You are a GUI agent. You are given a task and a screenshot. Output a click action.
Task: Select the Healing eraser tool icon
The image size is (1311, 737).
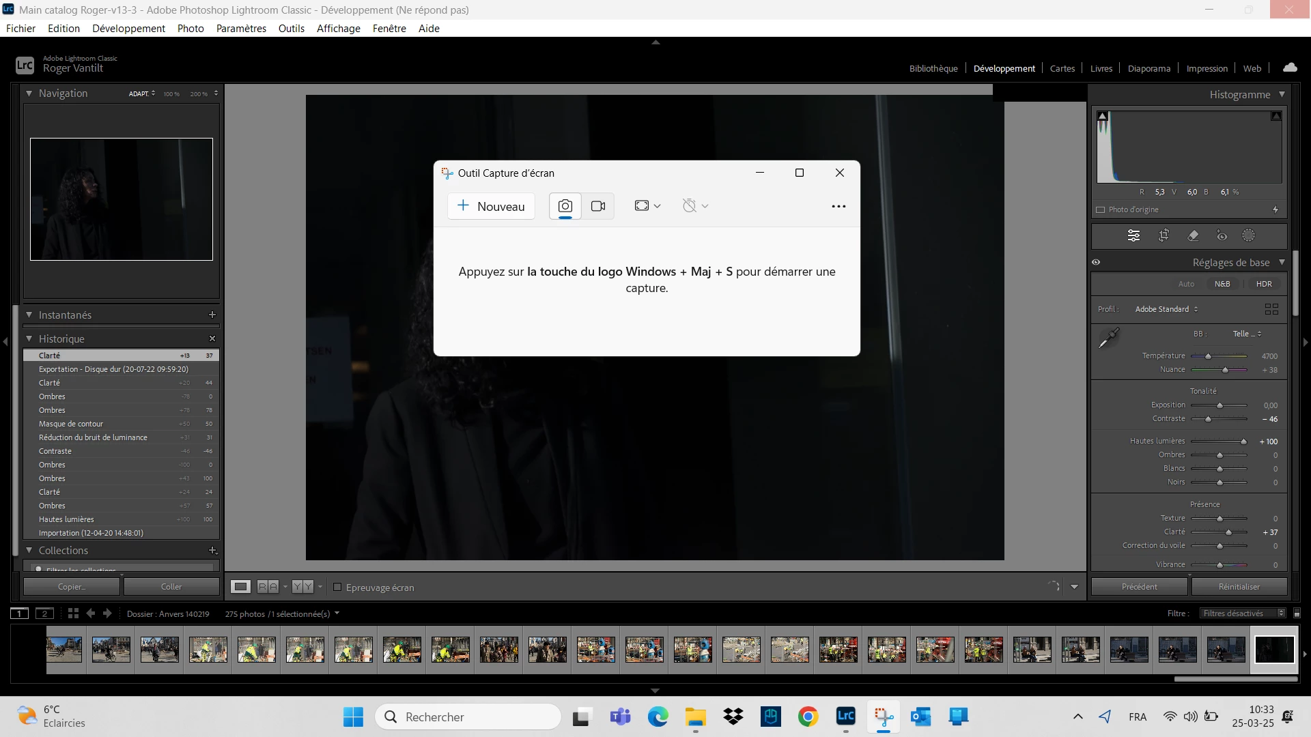pos(1193,235)
